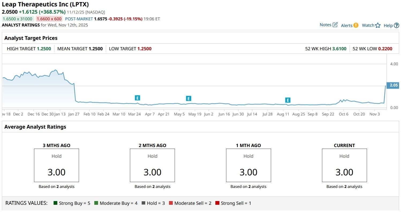Image resolution: width=401 pixels, height=212 pixels.
Task: Click 'Based on 2 analysts' under CURRENT
Action: coord(344,187)
